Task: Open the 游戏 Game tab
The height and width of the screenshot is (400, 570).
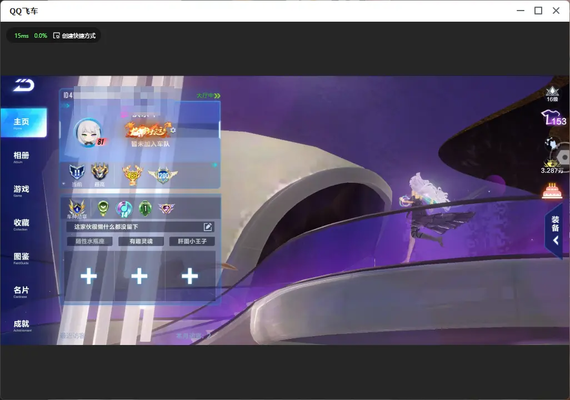Action: 21,191
